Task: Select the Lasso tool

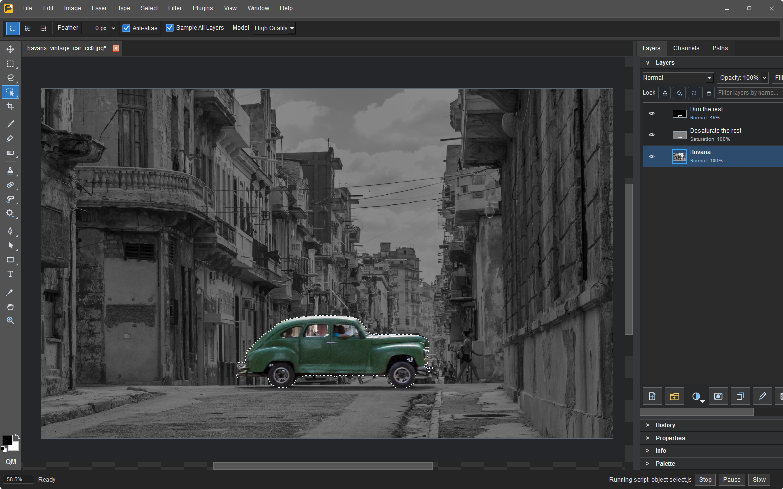Action: (10, 78)
